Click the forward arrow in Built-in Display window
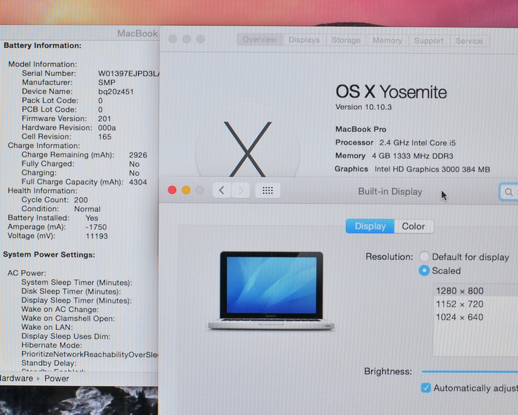Image resolution: width=518 pixels, height=415 pixels. tap(240, 190)
